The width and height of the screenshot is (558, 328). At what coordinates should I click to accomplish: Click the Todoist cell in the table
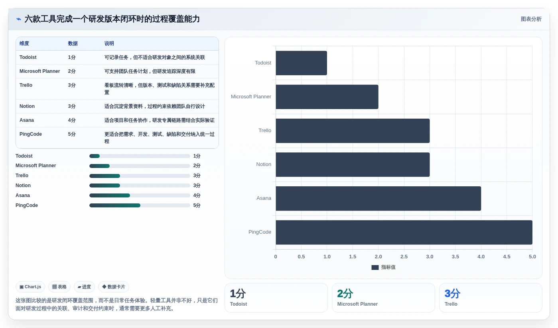pos(28,57)
